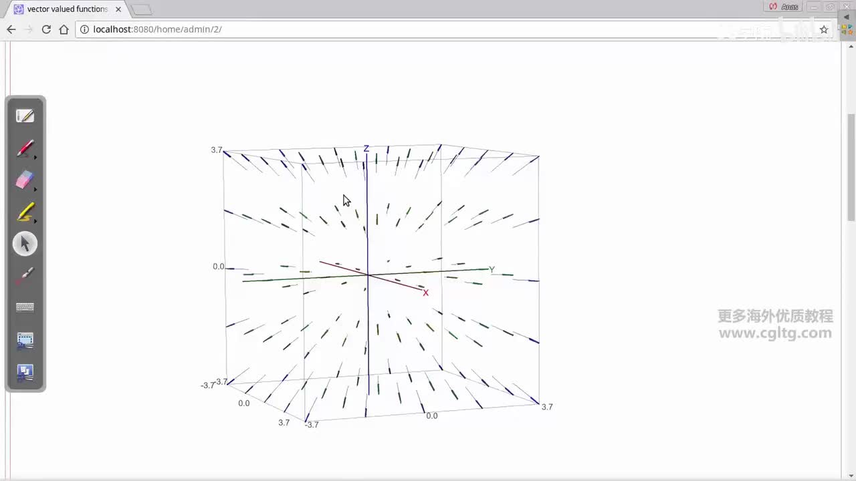Open the browser home page
Screen dimensions: 856x481
pyautogui.click(x=64, y=29)
